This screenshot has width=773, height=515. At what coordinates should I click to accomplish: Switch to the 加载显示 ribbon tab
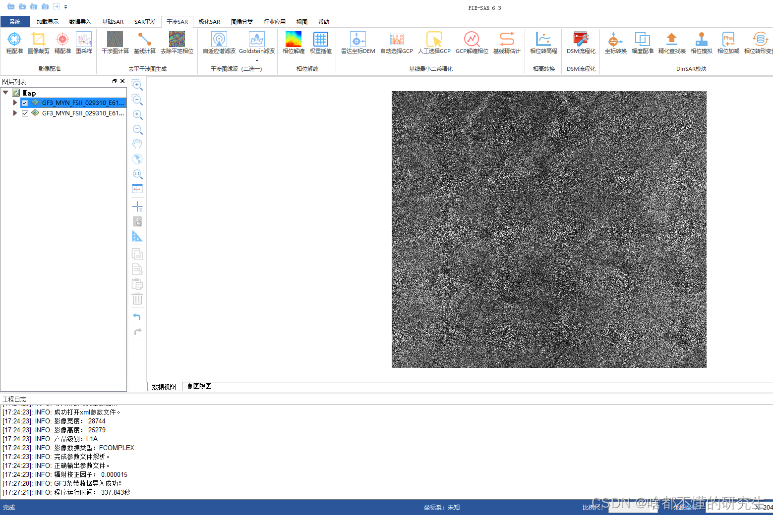[x=48, y=22]
